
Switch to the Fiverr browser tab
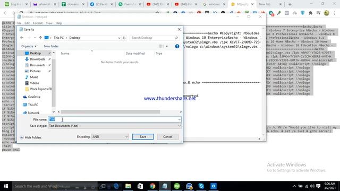click(x=130, y=4)
